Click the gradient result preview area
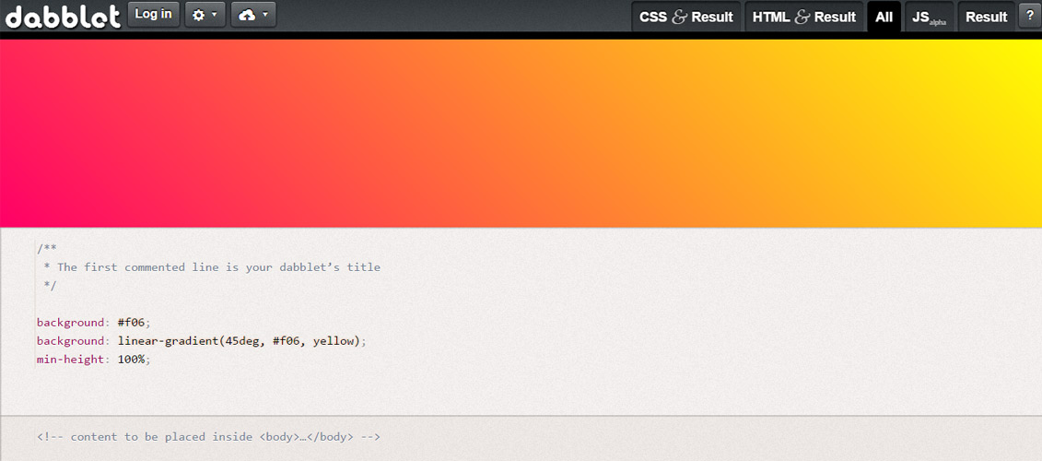This screenshot has height=461, width=1042. 521,133
